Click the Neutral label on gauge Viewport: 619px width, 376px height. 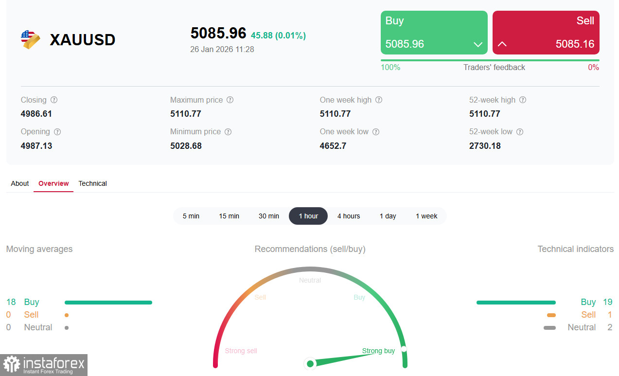pyautogui.click(x=310, y=280)
